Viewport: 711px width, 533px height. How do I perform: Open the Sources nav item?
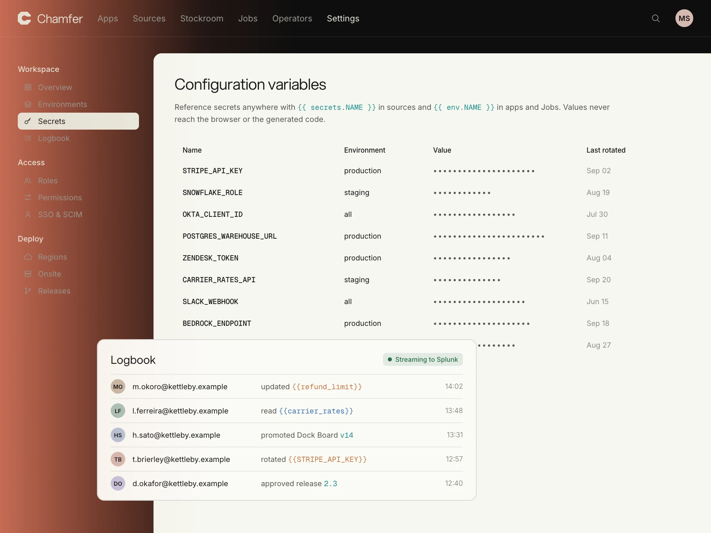point(149,19)
